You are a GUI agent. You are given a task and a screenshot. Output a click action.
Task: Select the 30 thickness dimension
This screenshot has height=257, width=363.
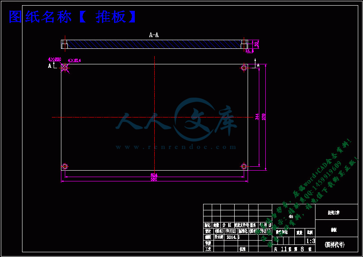(257, 44)
